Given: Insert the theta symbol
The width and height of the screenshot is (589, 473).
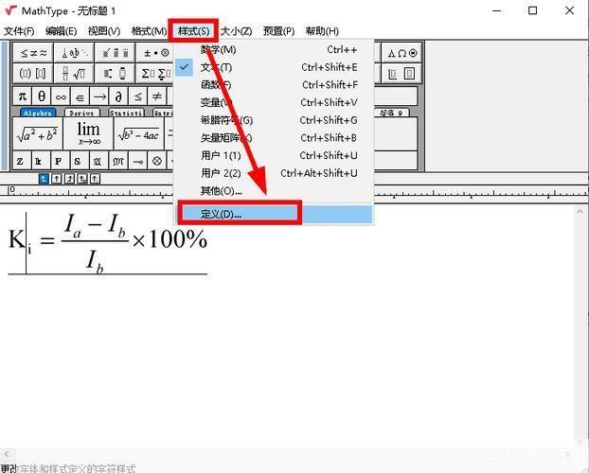Looking at the screenshot, I should click(x=42, y=96).
